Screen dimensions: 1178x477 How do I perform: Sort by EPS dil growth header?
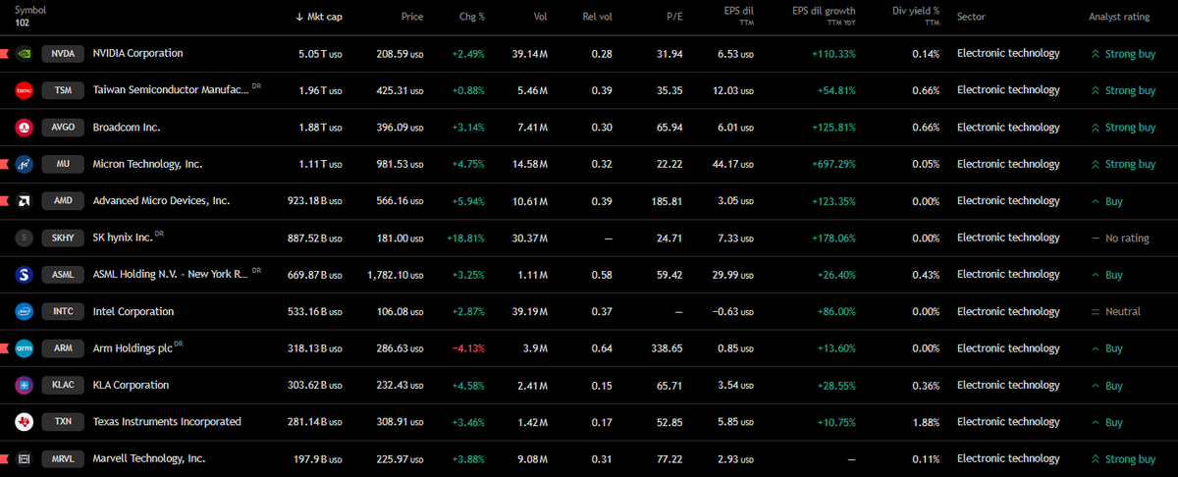pyautogui.click(x=824, y=15)
